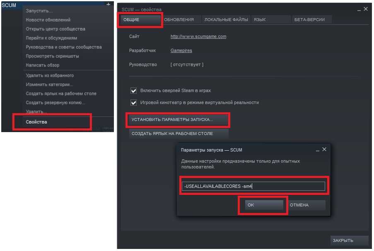
Task: Open the ЛОКАЛЬНЫЕ ФАЙЛЫ tab
Action: coord(226,20)
